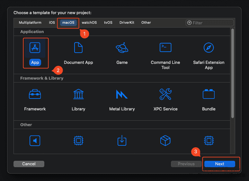Viewport: 249px width, 181px height.
Task: Select the 3D box icon template under Other
Action: [x=165, y=141]
